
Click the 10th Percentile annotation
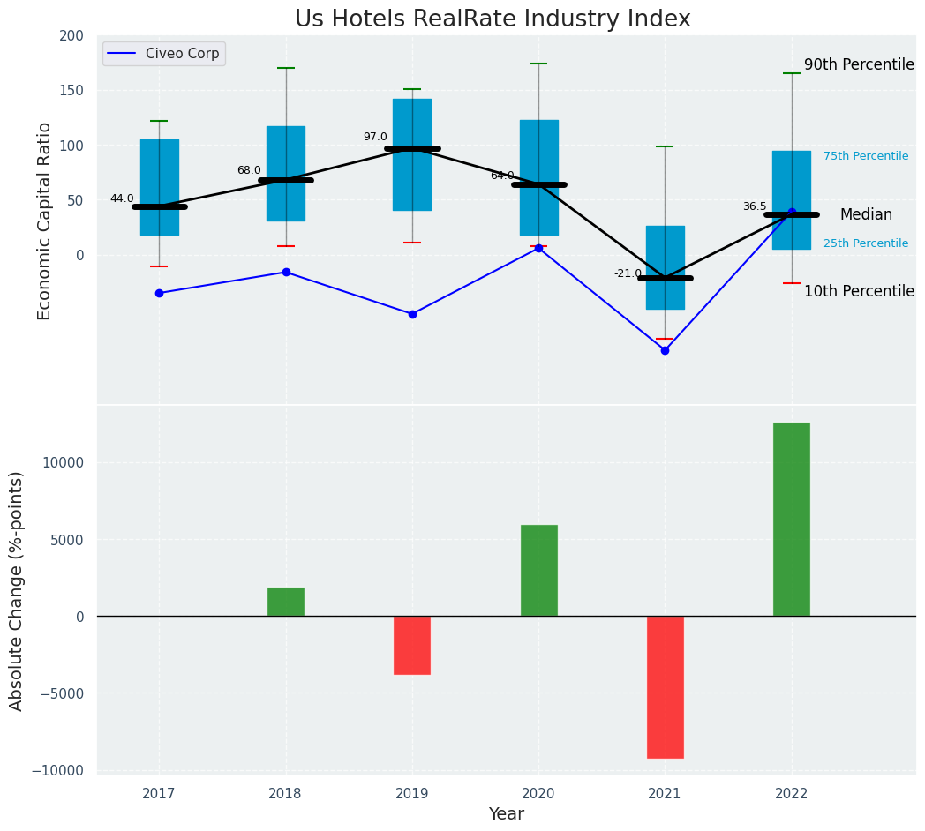[858, 291]
